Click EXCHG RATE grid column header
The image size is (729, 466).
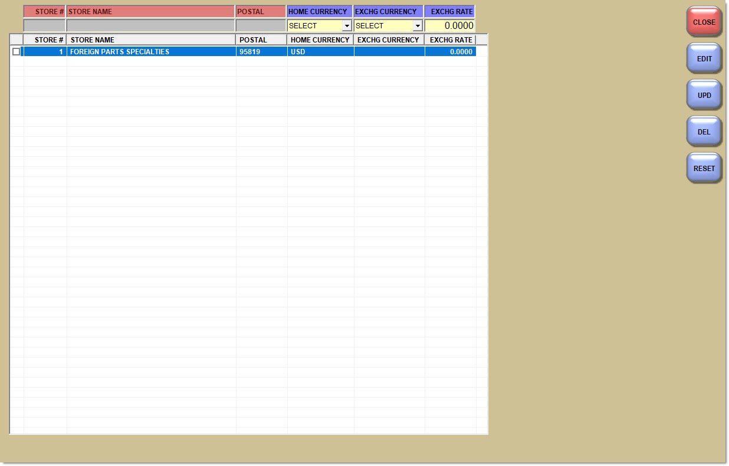450,40
